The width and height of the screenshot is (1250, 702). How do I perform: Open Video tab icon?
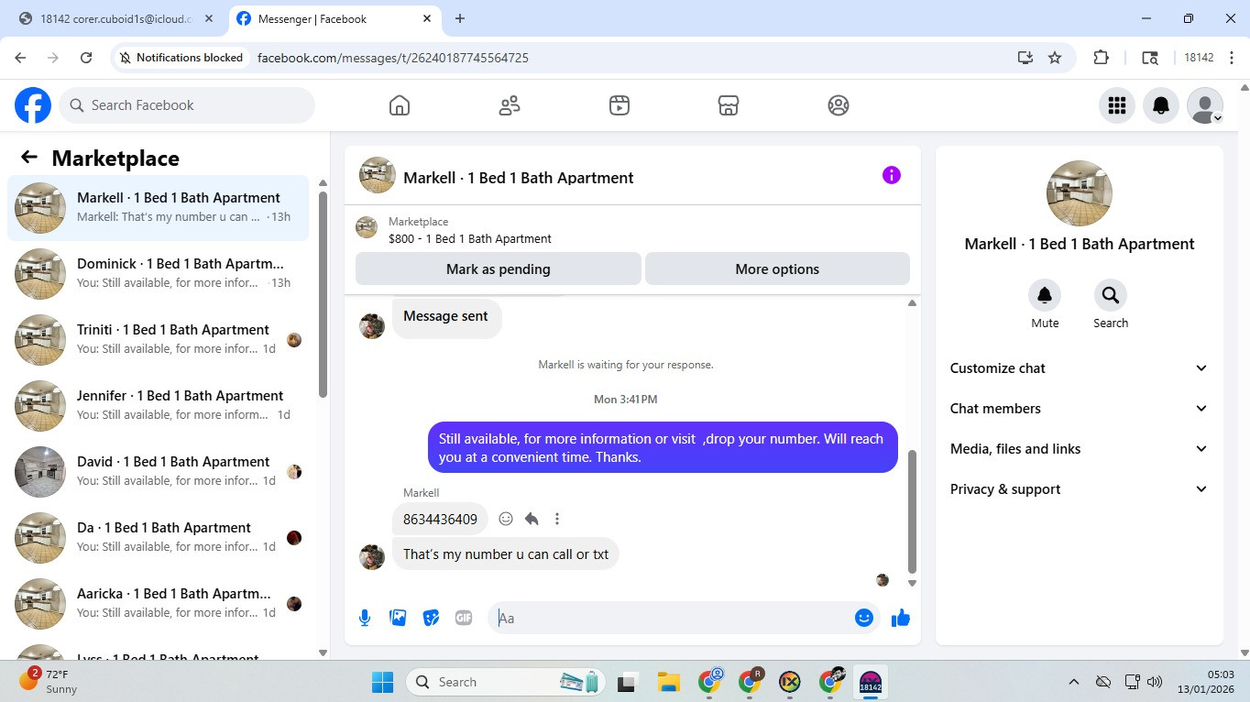click(620, 105)
